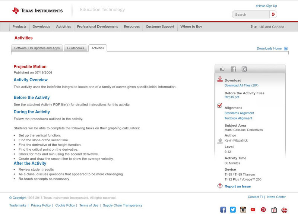The height and width of the screenshot is (214, 298).
Task: Click the red Download arrow icon
Action: (220, 79)
